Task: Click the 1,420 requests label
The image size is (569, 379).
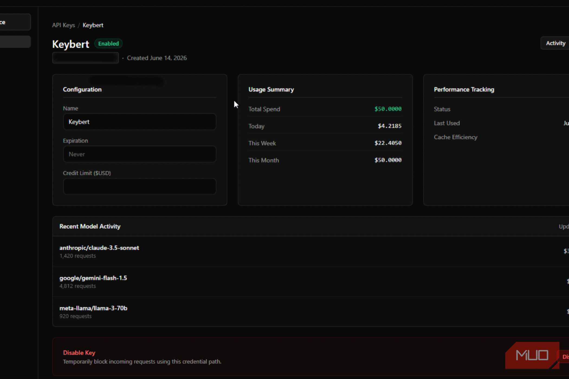Action: click(x=77, y=256)
